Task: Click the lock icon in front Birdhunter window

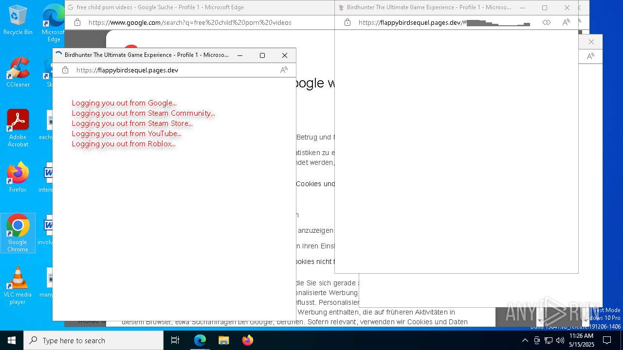Action: click(x=65, y=70)
